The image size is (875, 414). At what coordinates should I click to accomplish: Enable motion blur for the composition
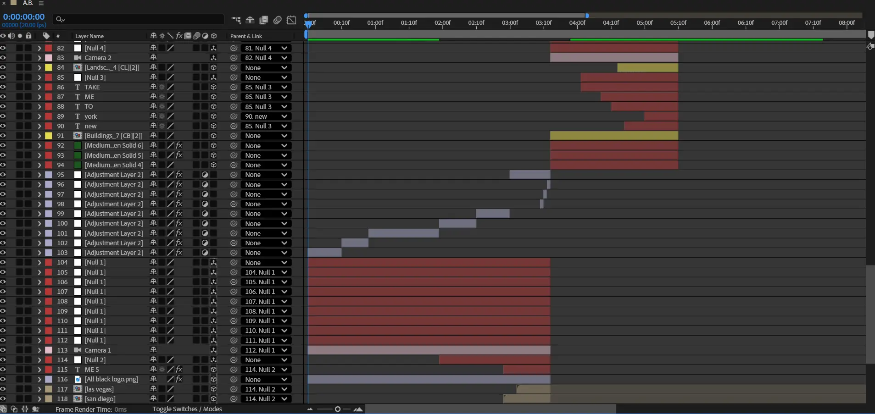pos(278,20)
